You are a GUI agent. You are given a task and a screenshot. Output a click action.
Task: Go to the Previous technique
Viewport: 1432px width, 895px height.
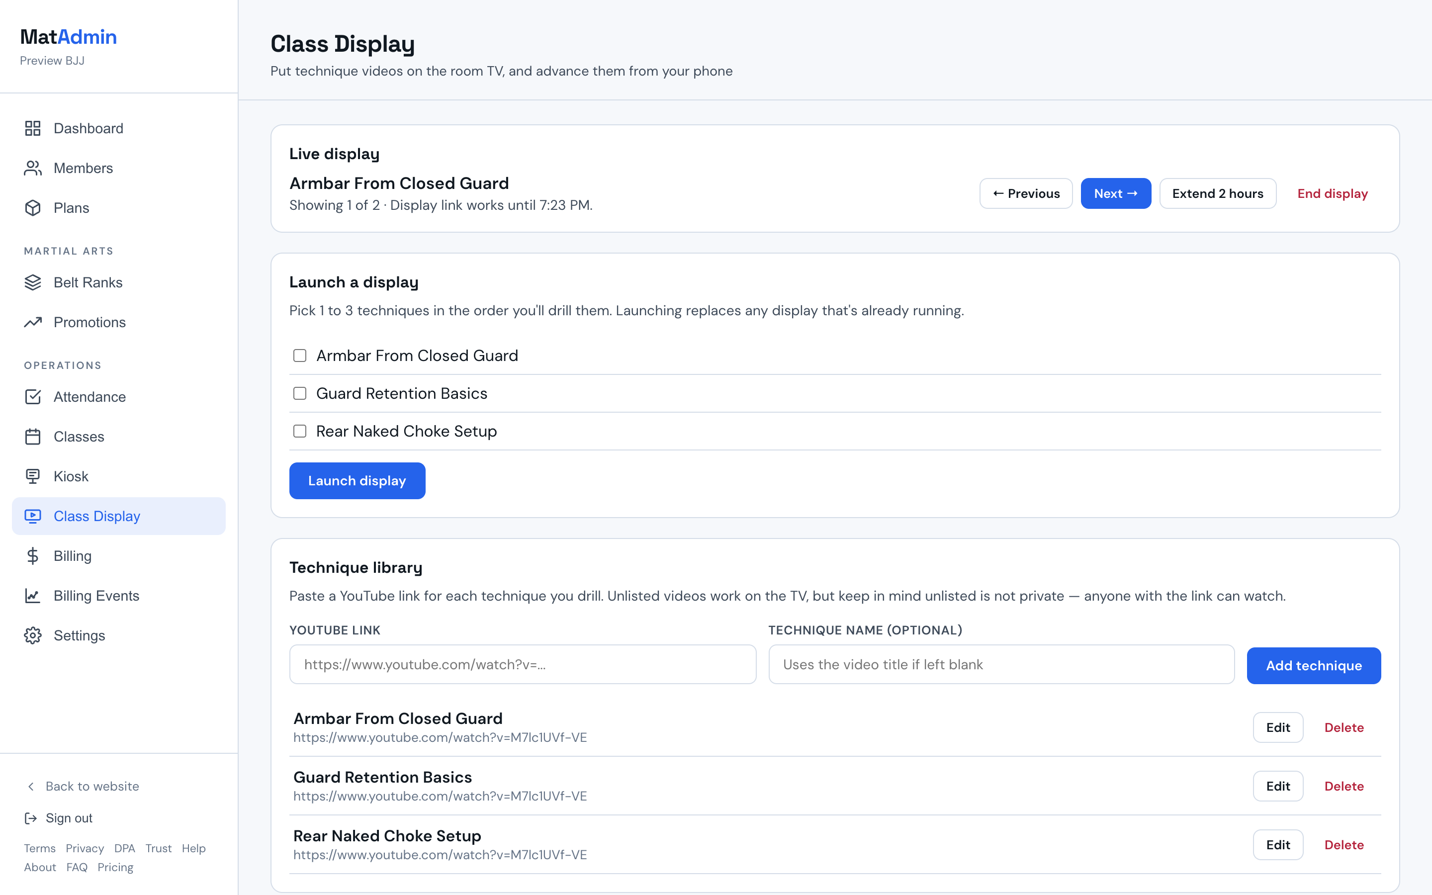pyautogui.click(x=1025, y=193)
